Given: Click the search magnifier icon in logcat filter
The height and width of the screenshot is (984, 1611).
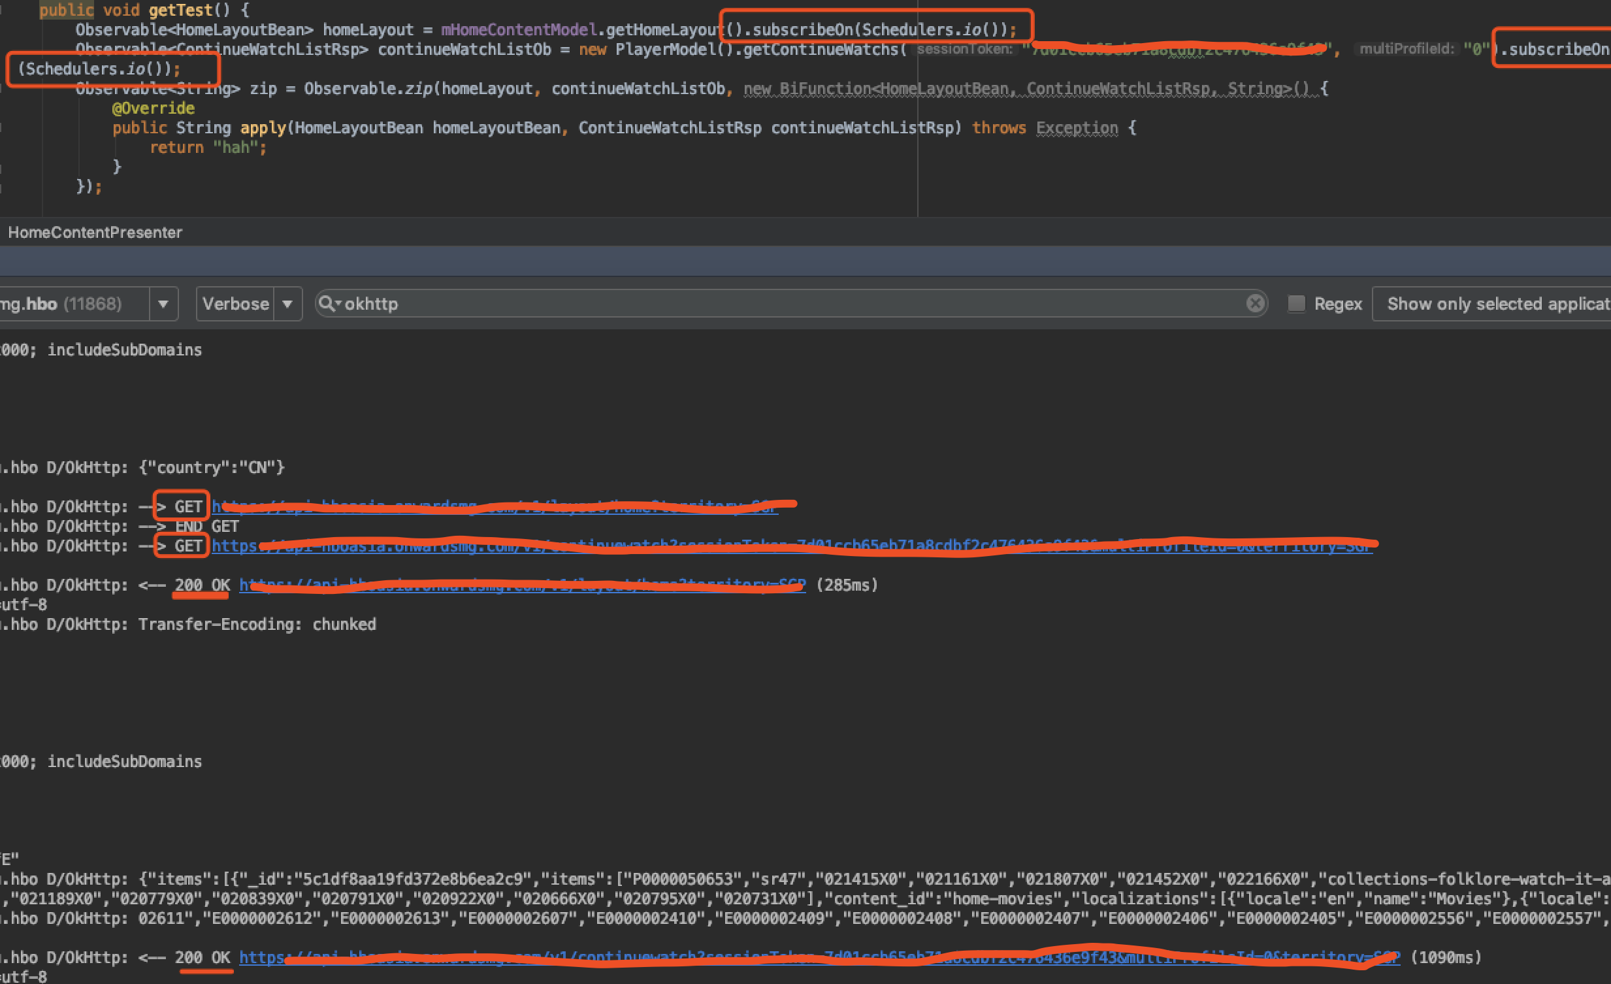Looking at the screenshot, I should pyautogui.click(x=326, y=303).
